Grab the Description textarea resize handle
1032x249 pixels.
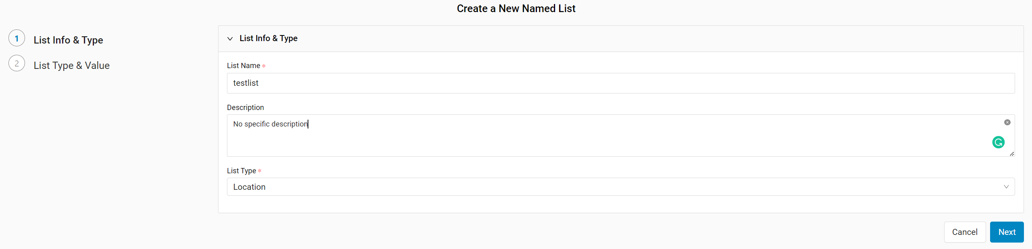[x=1012, y=154]
